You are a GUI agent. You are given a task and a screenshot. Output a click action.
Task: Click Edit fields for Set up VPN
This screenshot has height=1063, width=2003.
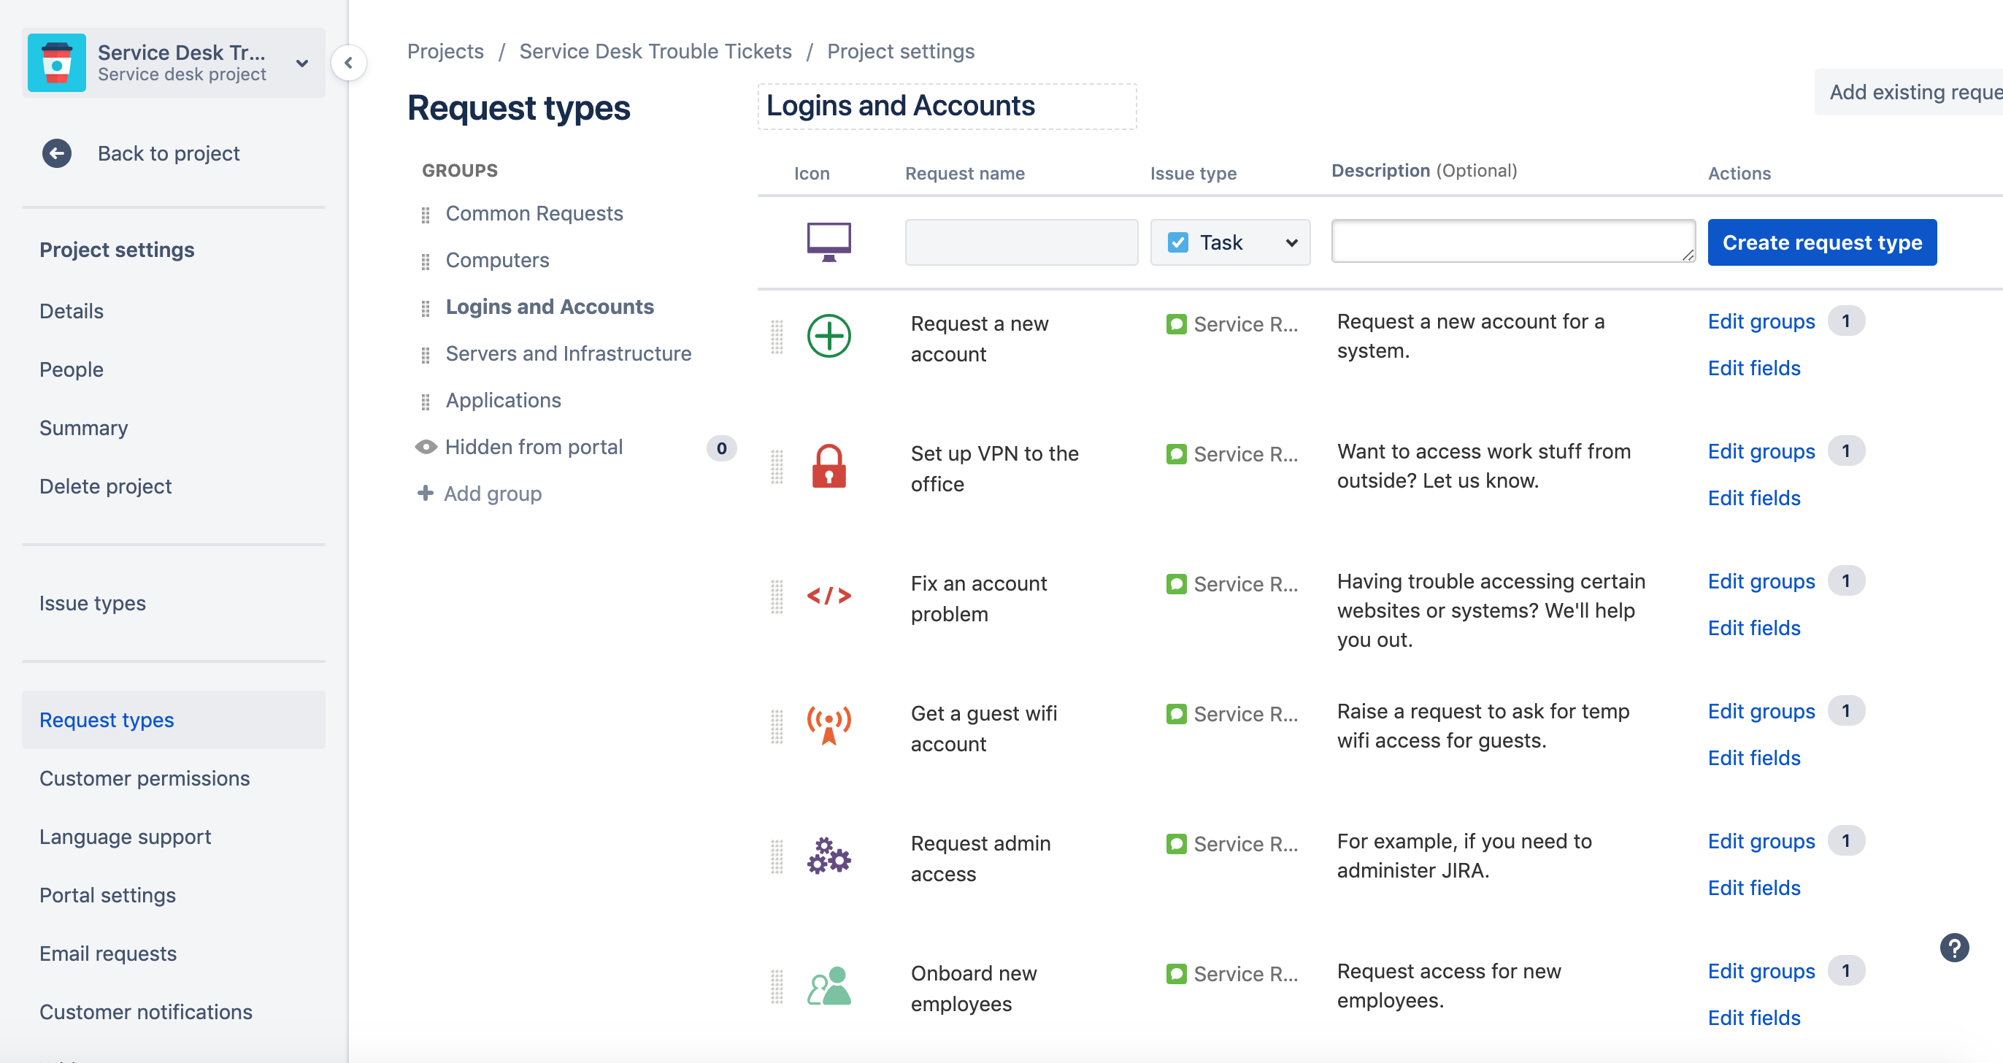1753,498
